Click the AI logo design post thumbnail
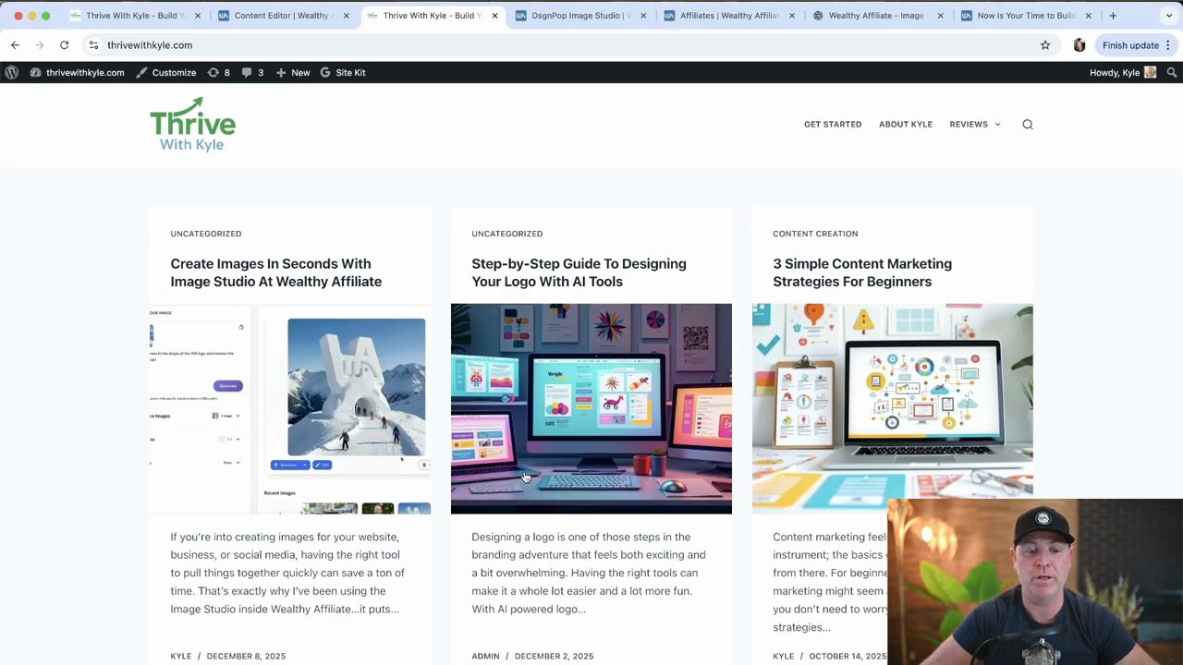The image size is (1183, 665). click(x=591, y=408)
